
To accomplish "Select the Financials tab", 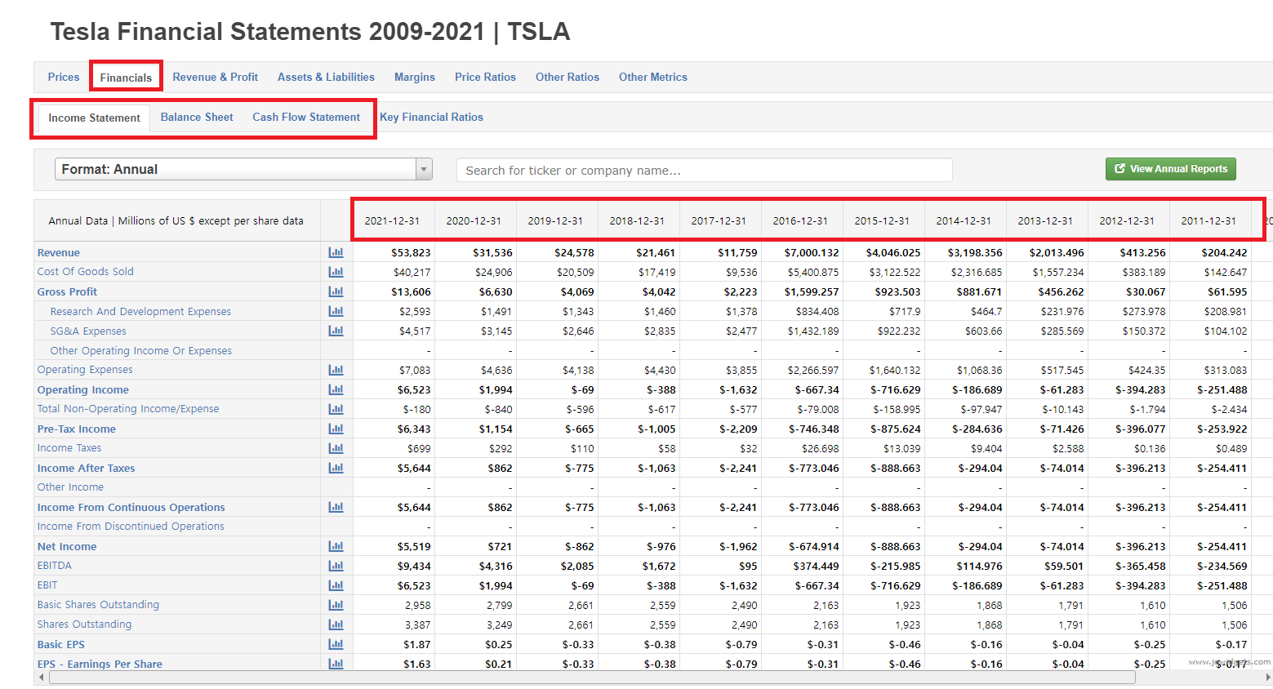I will [x=126, y=78].
